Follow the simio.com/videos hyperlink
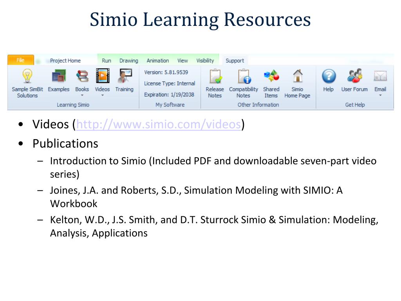 click(x=159, y=124)
